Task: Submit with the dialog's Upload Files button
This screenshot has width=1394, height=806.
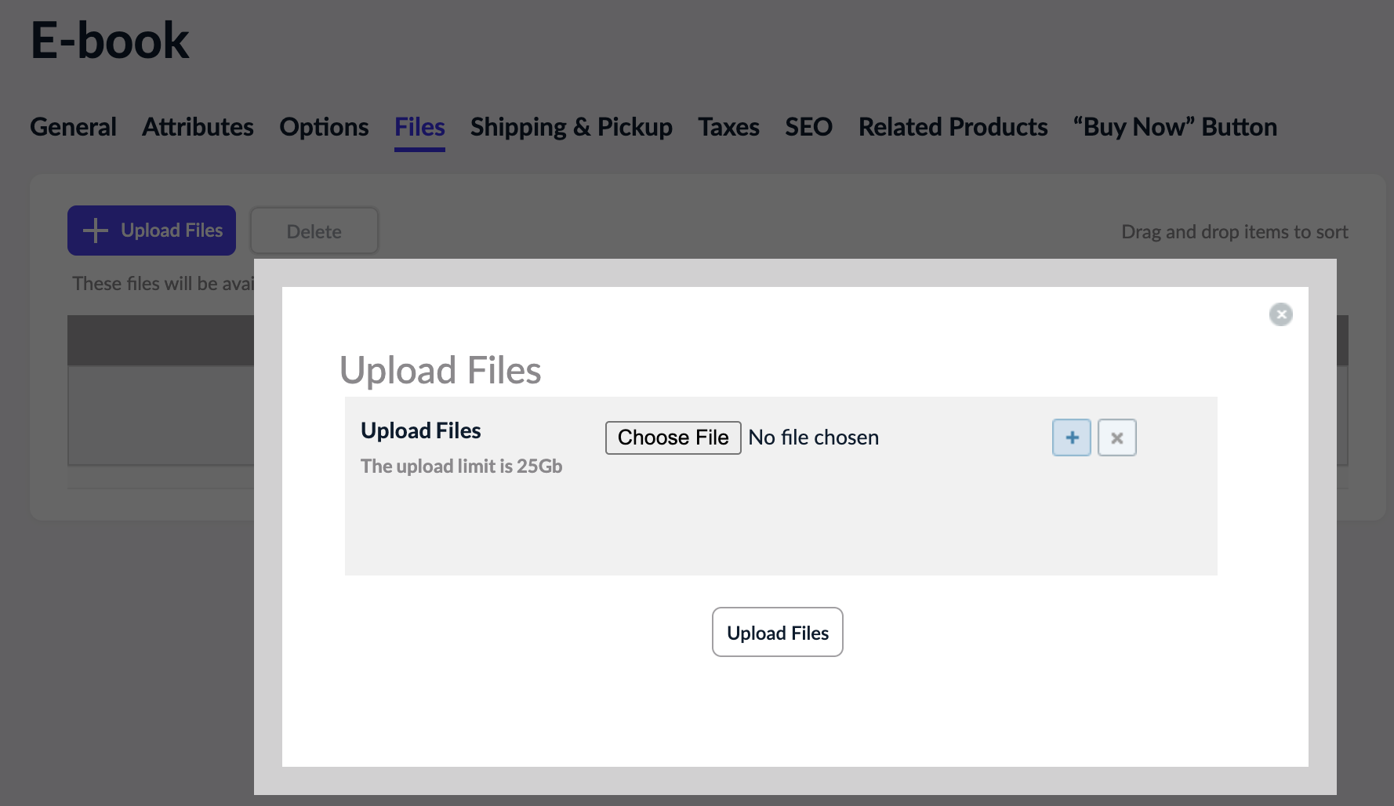Action: 777,632
